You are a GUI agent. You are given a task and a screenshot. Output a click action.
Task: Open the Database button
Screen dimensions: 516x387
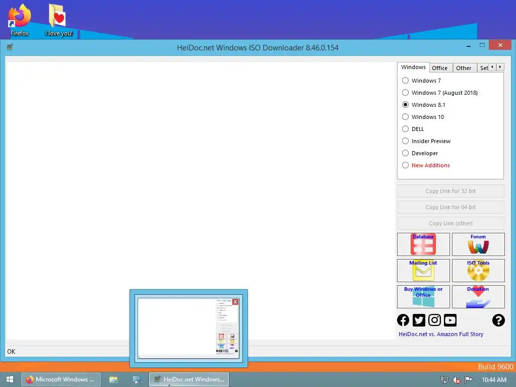423,244
